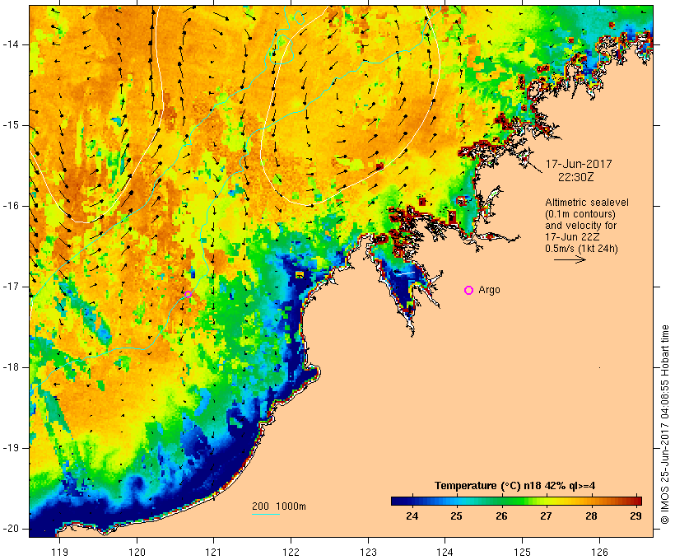Click the "200 1000m" depth label
Screen dimensions: 675x560
(x=279, y=506)
